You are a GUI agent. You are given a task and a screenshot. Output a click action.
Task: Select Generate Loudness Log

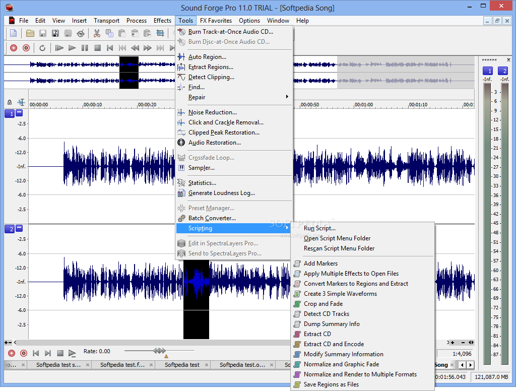coord(234,193)
